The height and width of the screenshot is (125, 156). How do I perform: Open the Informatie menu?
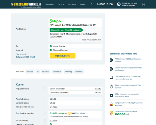[x=72, y=4]
